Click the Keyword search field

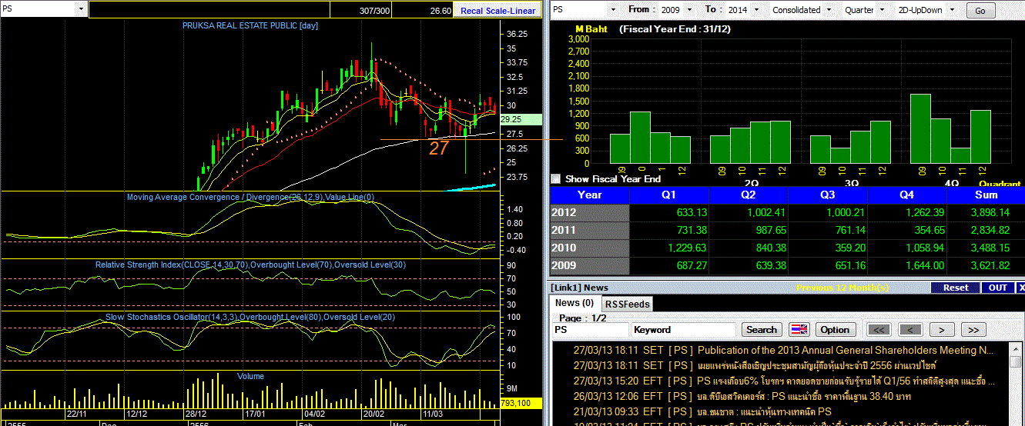(x=685, y=330)
